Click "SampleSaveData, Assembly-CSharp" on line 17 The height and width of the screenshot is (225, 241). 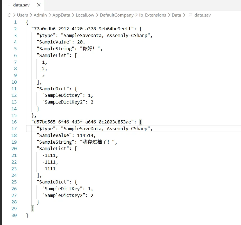(105, 129)
